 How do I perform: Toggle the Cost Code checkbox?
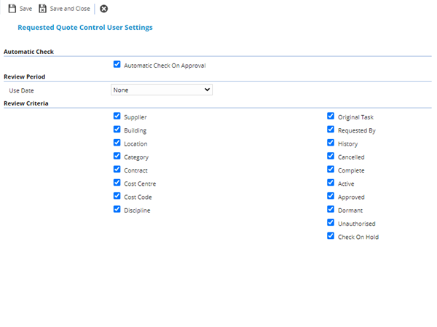point(117,196)
